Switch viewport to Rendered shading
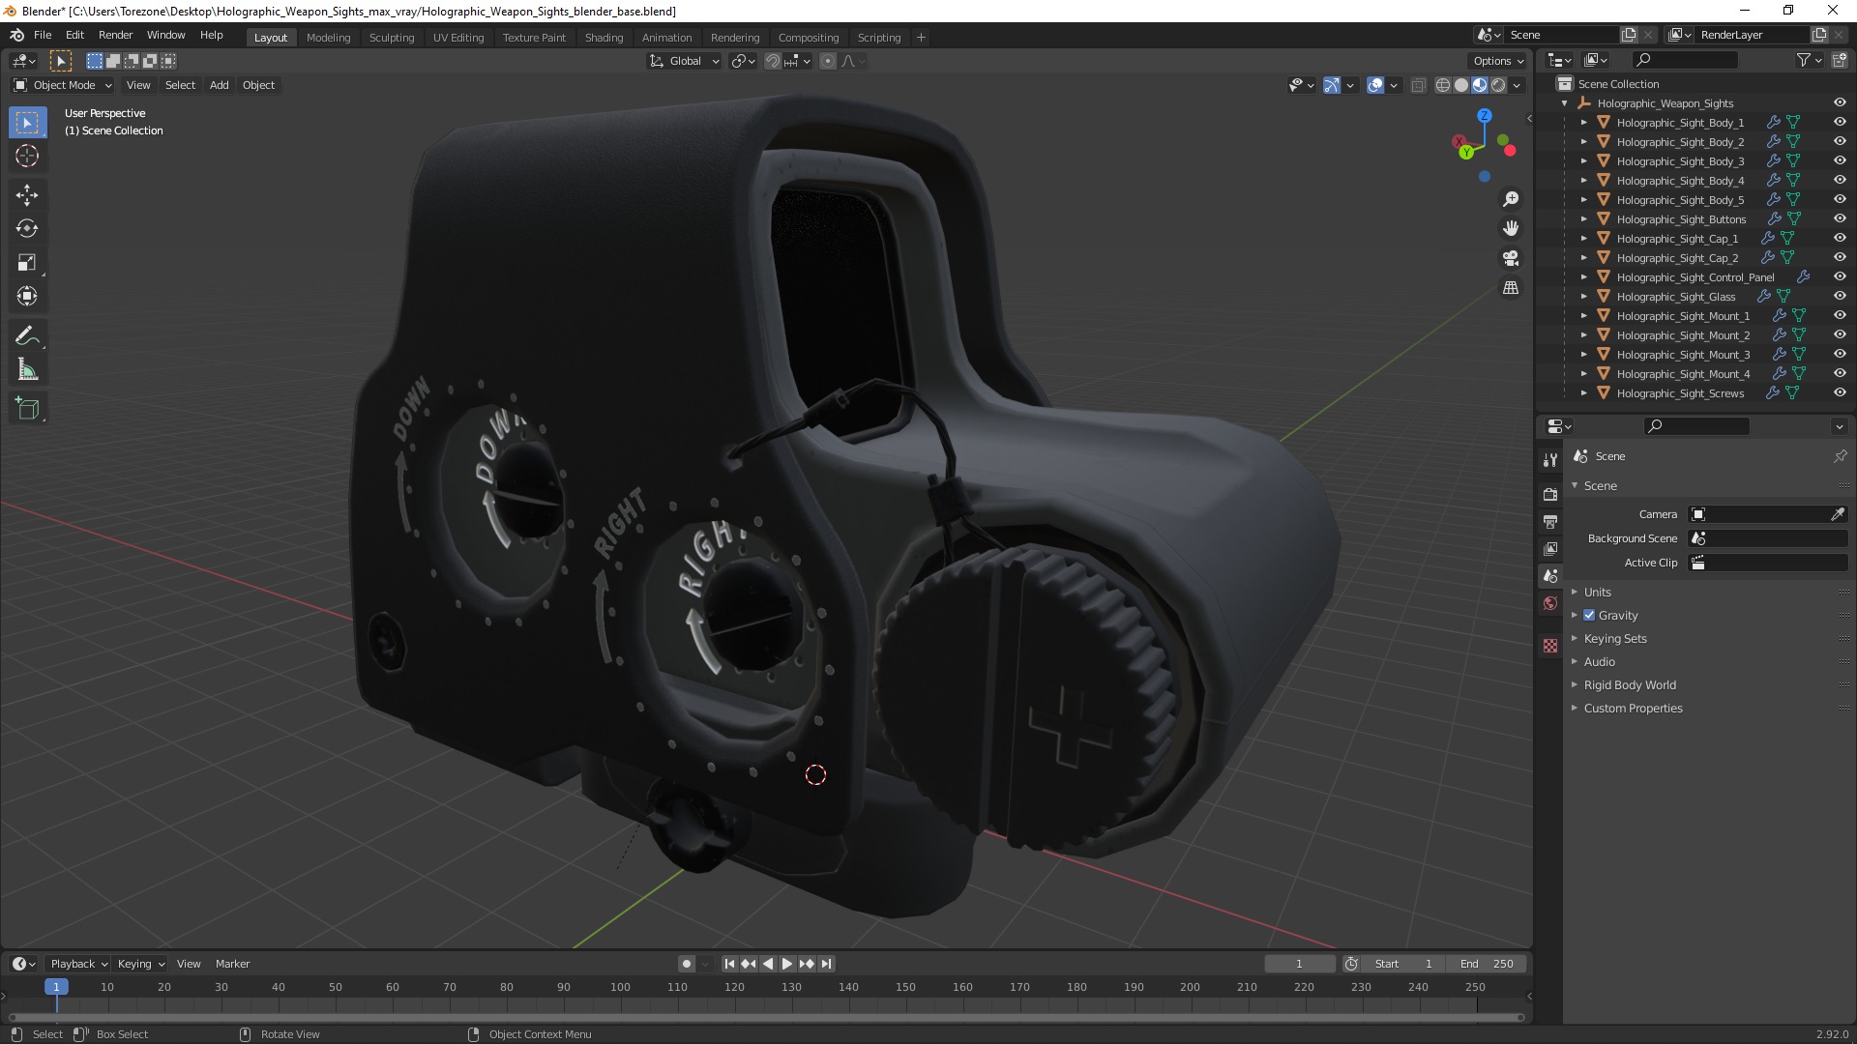Image resolution: width=1857 pixels, height=1044 pixels. (x=1498, y=85)
